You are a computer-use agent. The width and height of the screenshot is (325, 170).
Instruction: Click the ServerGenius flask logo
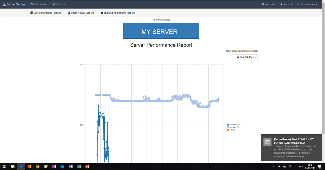pyautogui.click(x=4, y=4)
